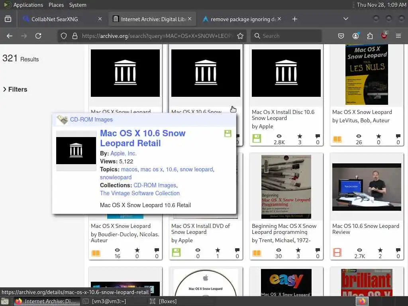Open the Places menu
The width and height of the screenshot is (408, 306).
pos(56,5)
